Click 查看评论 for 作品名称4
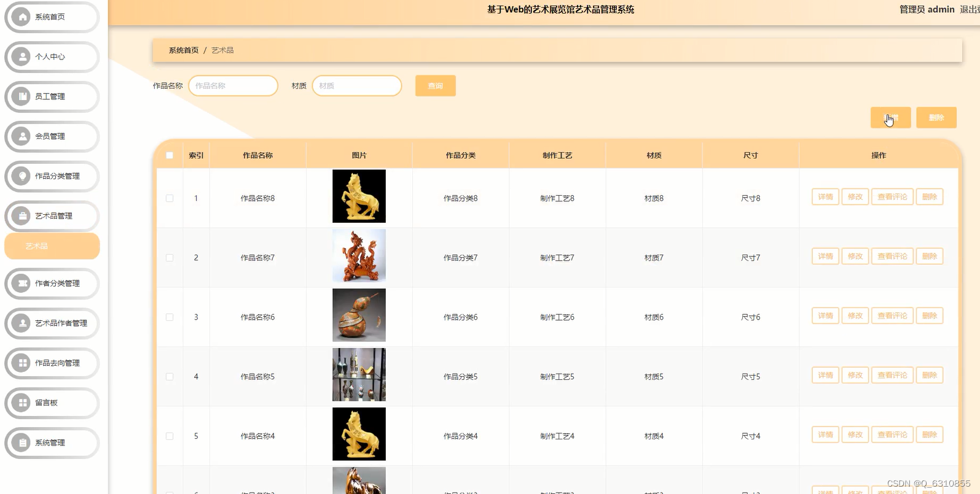The image size is (980, 494). pos(892,435)
